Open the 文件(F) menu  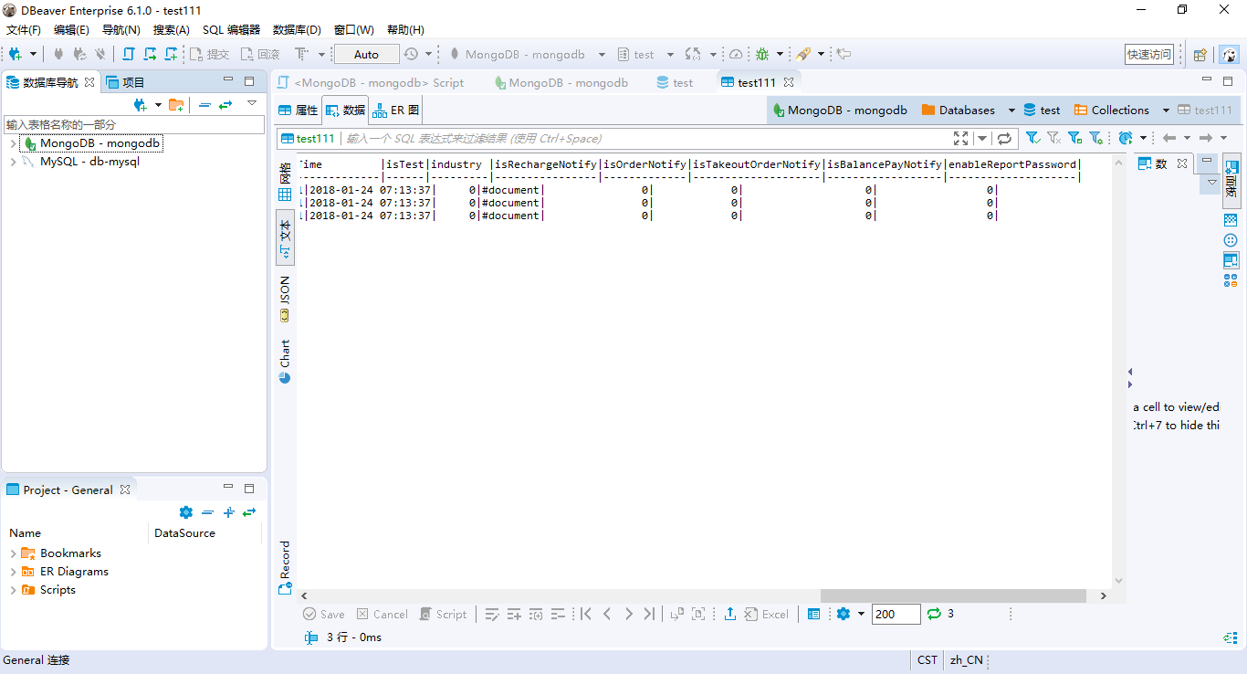pos(24,30)
